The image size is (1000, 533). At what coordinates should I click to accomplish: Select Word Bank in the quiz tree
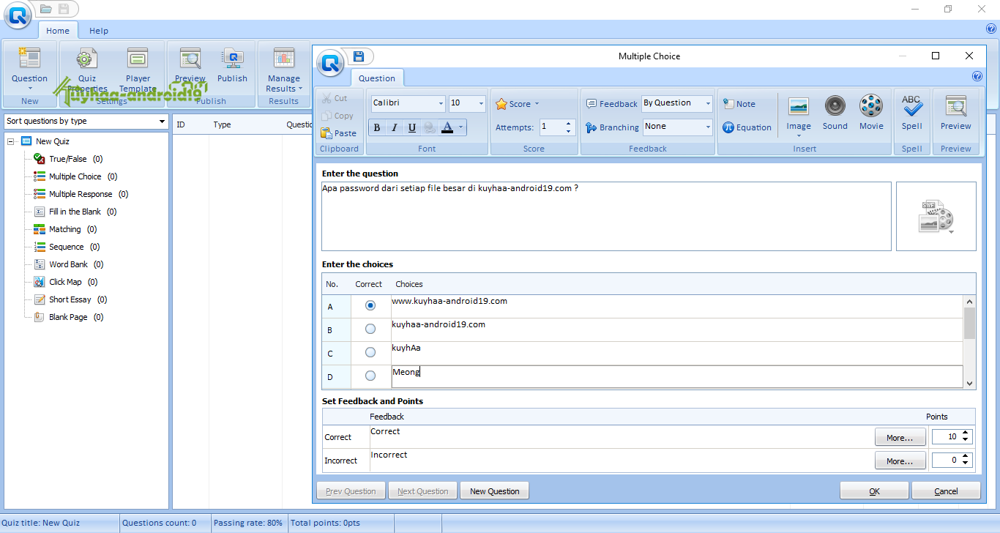click(x=68, y=264)
